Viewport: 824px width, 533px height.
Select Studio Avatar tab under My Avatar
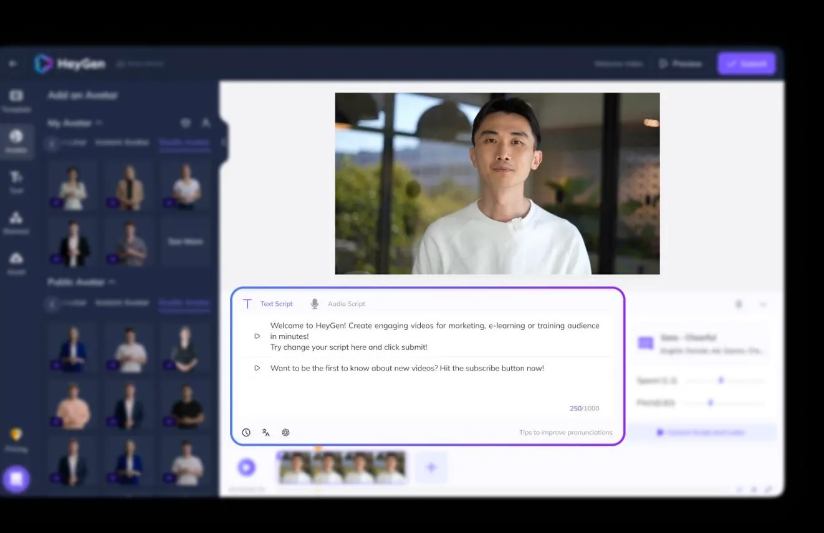pyautogui.click(x=184, y=143)
